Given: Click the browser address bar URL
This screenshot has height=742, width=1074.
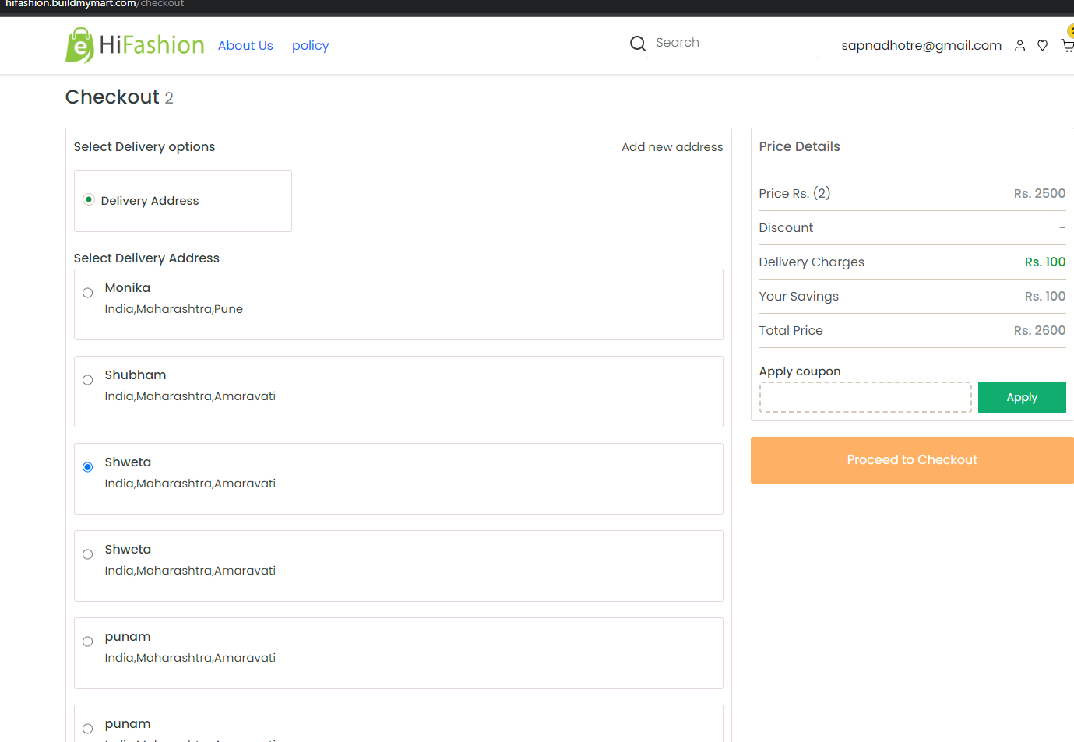Looking at the screenshot, I should [x=94, y=4].
